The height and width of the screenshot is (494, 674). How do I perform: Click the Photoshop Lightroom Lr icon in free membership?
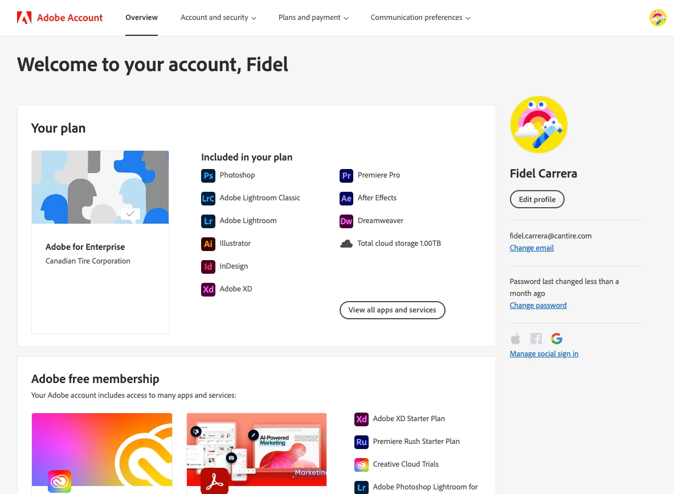(x=362, y=487)
